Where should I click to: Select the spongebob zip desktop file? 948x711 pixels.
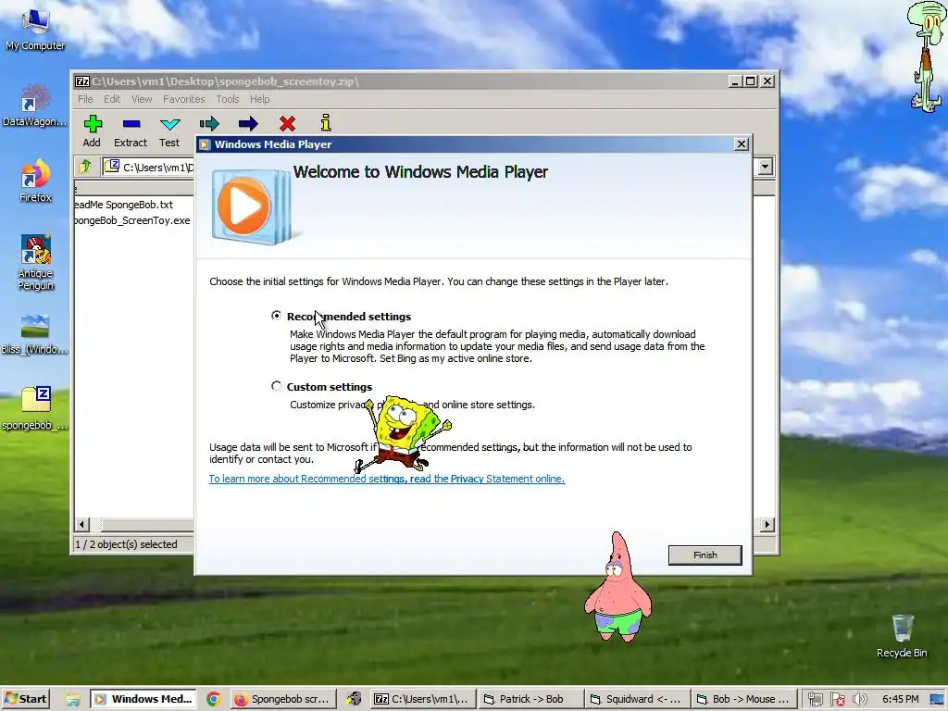pos(34,408)
